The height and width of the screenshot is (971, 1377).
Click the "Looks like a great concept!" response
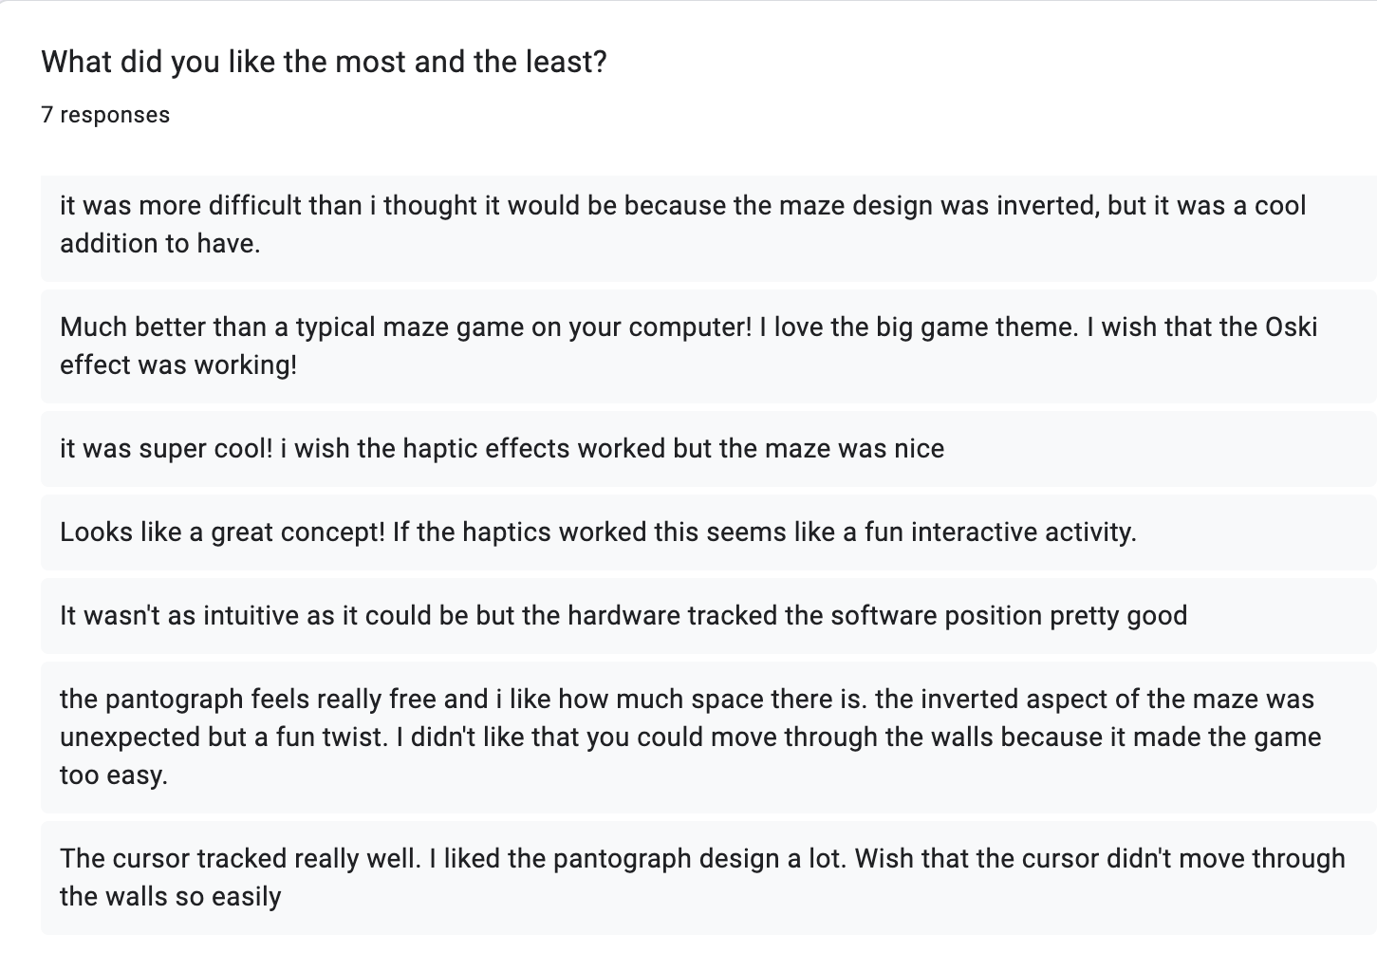click(x=597, y=532)
